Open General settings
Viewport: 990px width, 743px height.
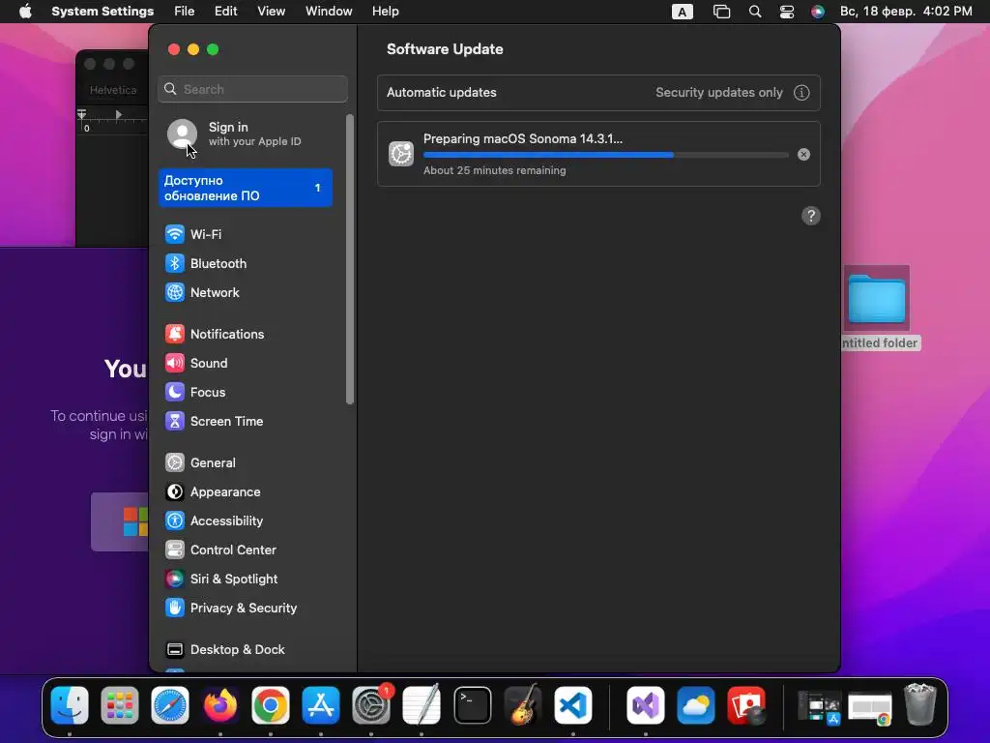pyautogui.click(x=200, y=463)
